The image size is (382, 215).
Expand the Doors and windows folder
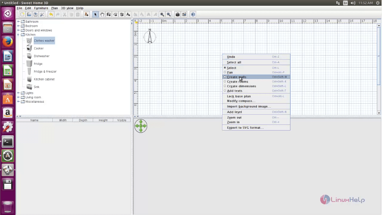19,30
